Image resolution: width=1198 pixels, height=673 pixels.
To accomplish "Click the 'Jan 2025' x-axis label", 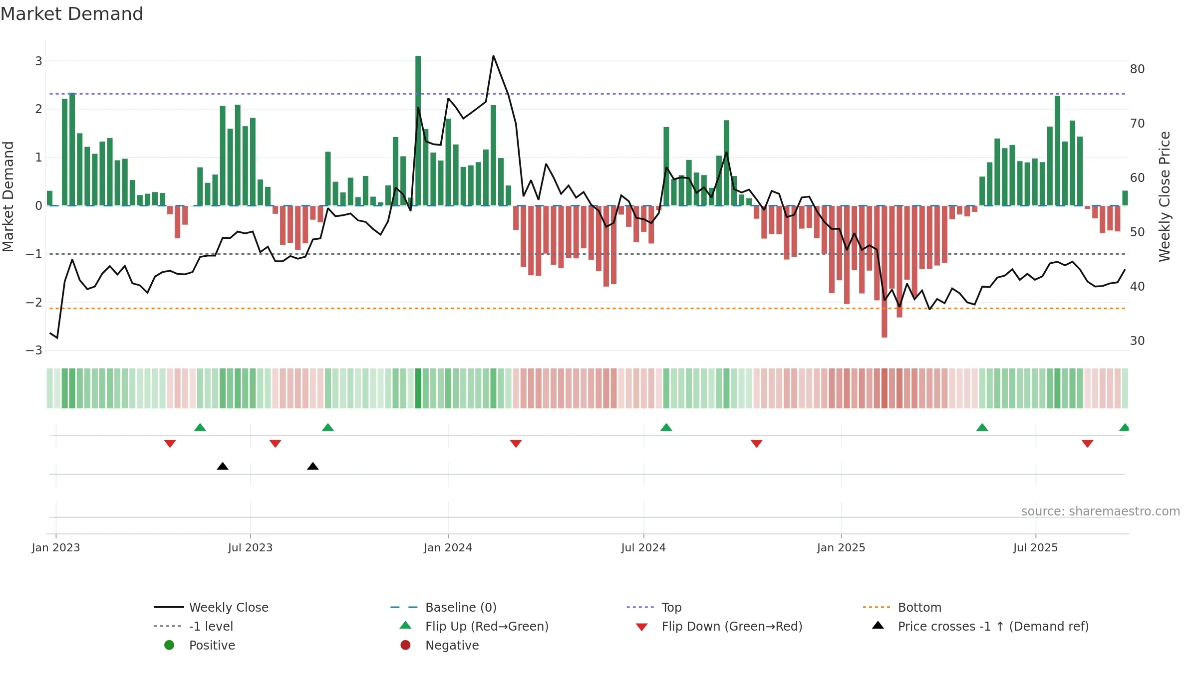I will coord(841,547).
